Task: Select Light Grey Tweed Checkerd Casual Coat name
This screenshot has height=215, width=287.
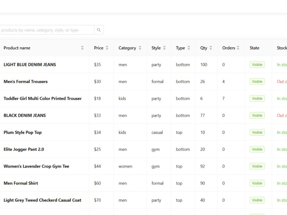Action: (42, 200)
